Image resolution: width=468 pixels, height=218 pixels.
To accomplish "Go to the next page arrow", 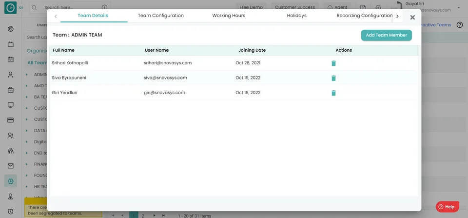I will 154,215.
